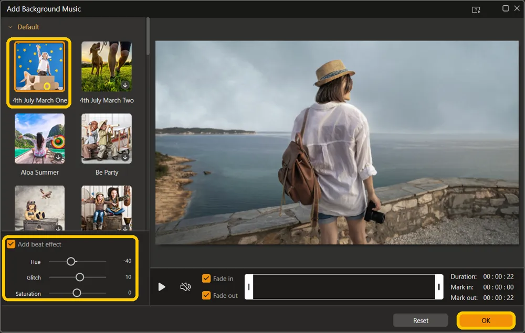The height and width of the screenshot is (333, 525).
Task: Download 4th July March Two track
Action: 125,85
